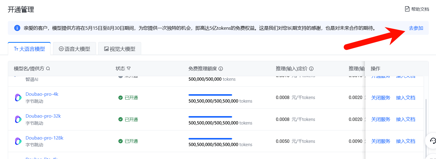Click the 操作 column header
Image resolution: width=436 pixels, height=159 pixels.
tap(375, 69)
